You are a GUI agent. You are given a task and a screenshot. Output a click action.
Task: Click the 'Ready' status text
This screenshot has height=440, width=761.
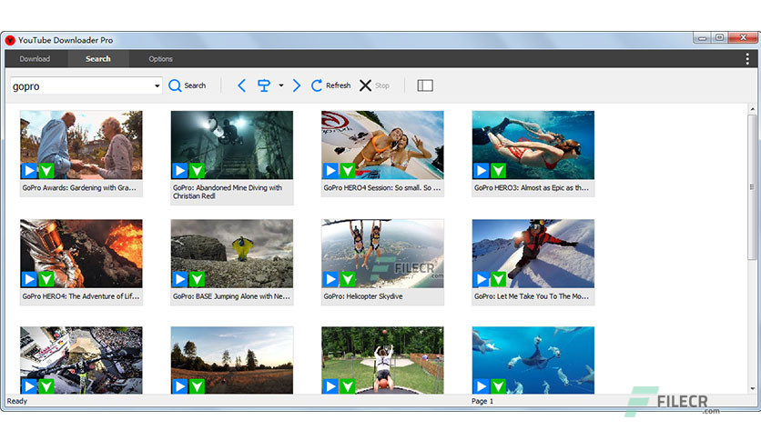click(x=17, y=401)
